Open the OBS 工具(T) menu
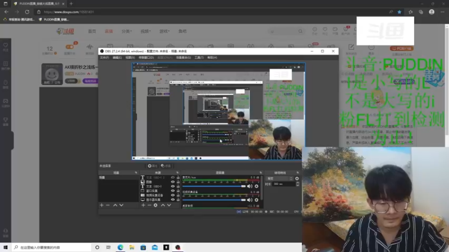449x252 pixels. coord(199,58)
